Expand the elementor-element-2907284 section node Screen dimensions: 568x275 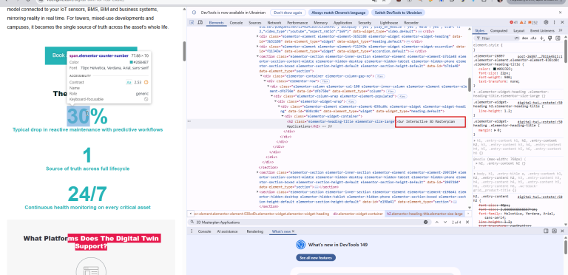coord(257,172)
